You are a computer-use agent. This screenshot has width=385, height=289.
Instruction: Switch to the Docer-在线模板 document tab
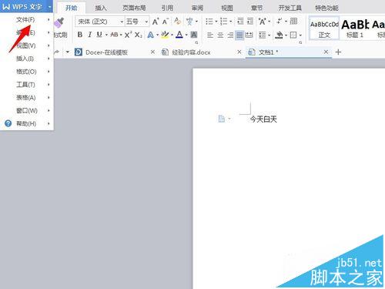coord(106,52)
